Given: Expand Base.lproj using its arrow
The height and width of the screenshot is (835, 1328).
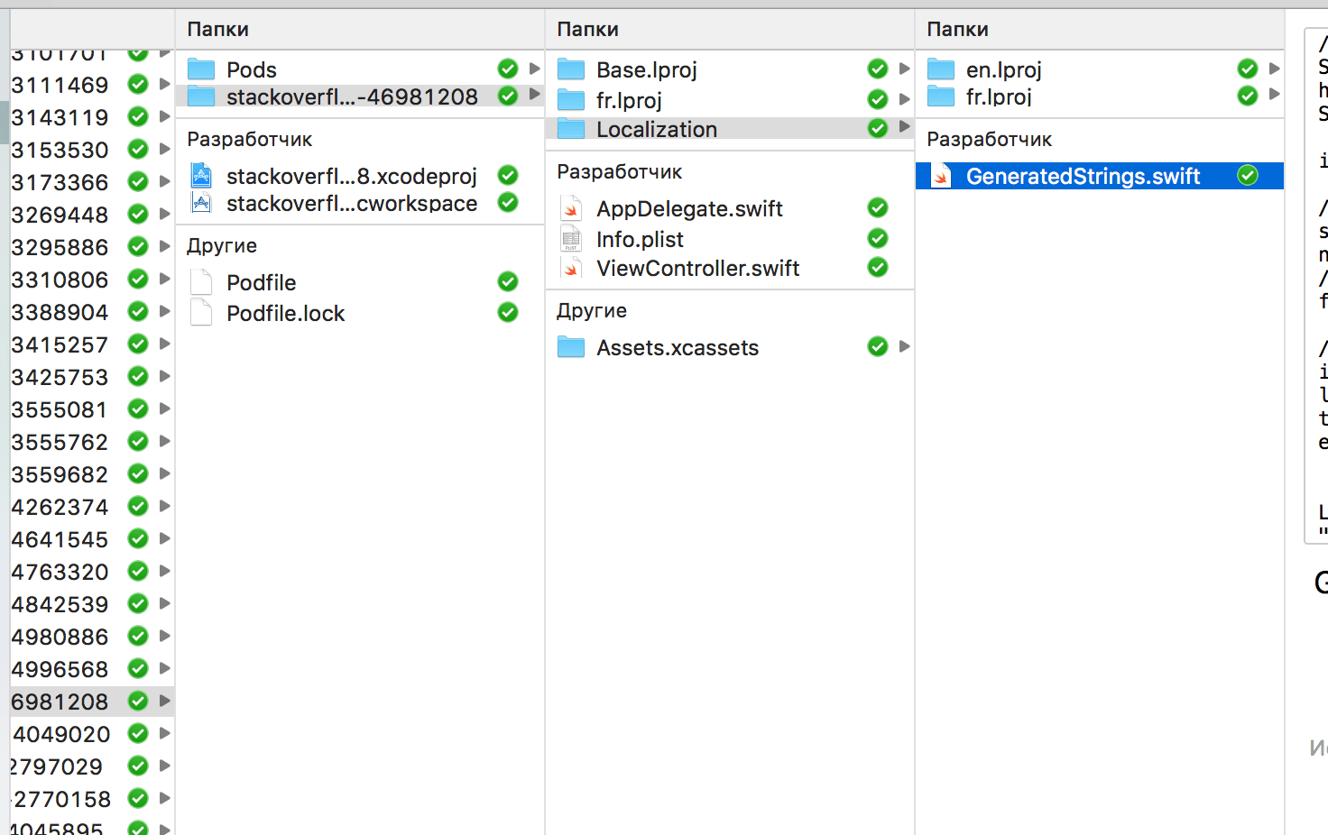Looking at the screenshot, I should pos(905,69).
